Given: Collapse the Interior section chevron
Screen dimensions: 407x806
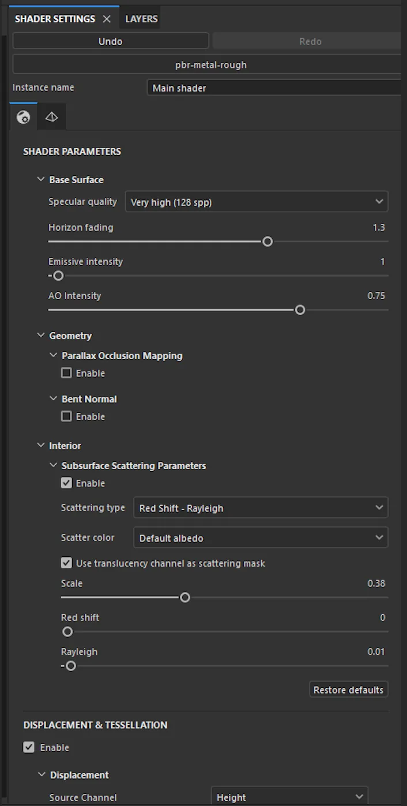Looking at the screenshot, I should [41, 445].
